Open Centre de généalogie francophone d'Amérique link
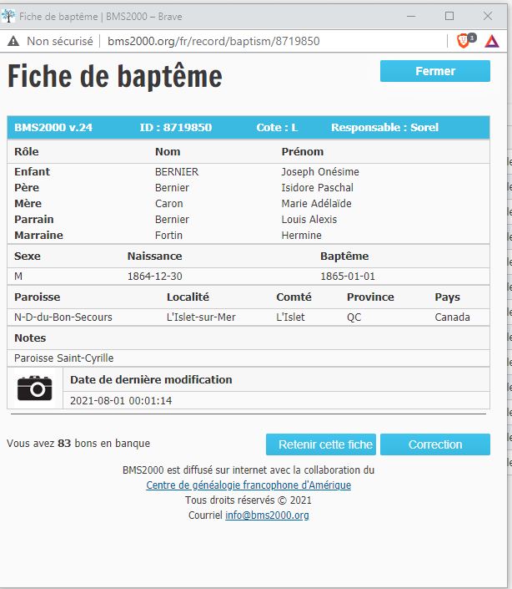 click(x=248, y=485)
